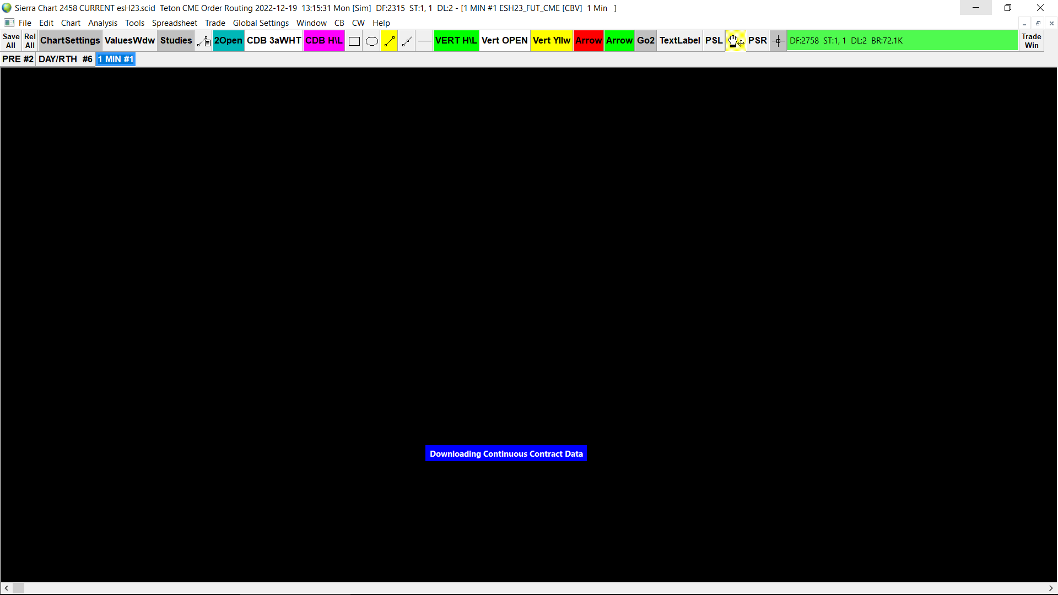Image resolution: width=1058 pixels, height=595 pixels.
Task: Select the plain line drawing tool
Action: (407, 41)
